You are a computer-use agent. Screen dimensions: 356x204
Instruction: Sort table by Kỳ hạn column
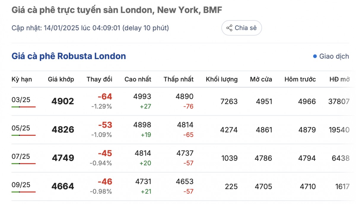(21, 79)
